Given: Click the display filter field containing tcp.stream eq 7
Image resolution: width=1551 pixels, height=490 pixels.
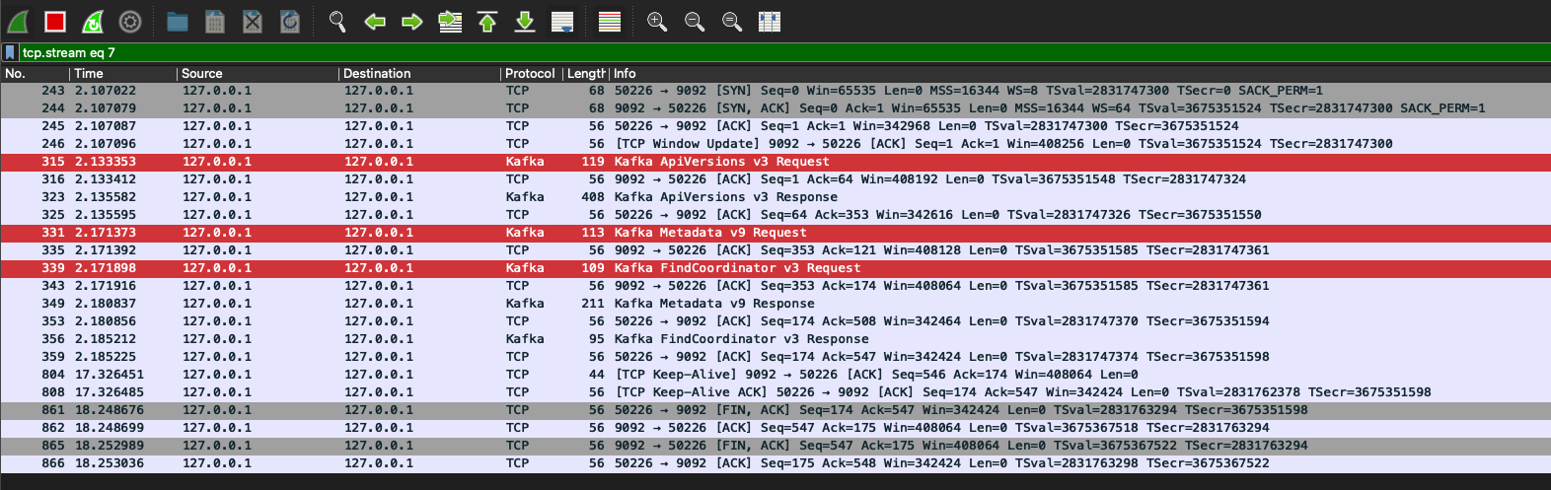Looking at the screenshot, I should [783, 52].
